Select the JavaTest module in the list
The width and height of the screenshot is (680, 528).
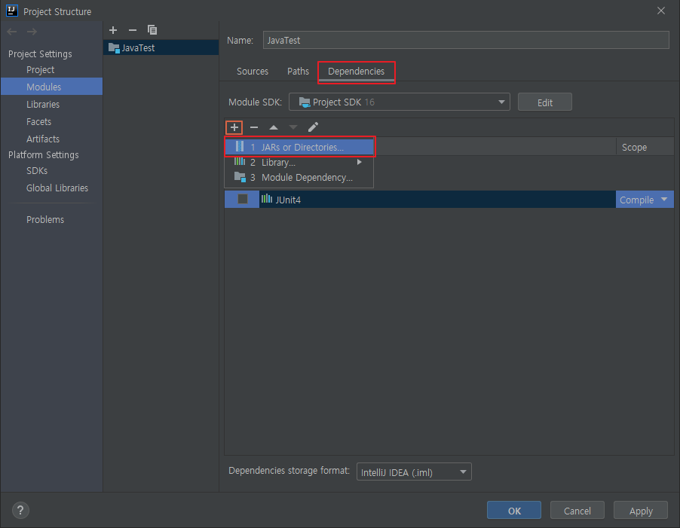pos(161,47)
